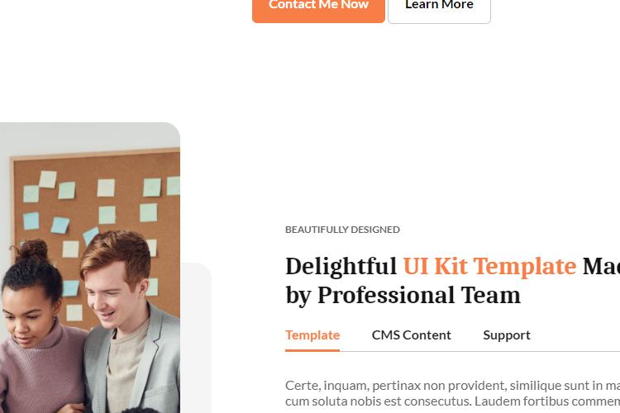
Task: Click the light gray card behind photo
Action: (196, 338)
